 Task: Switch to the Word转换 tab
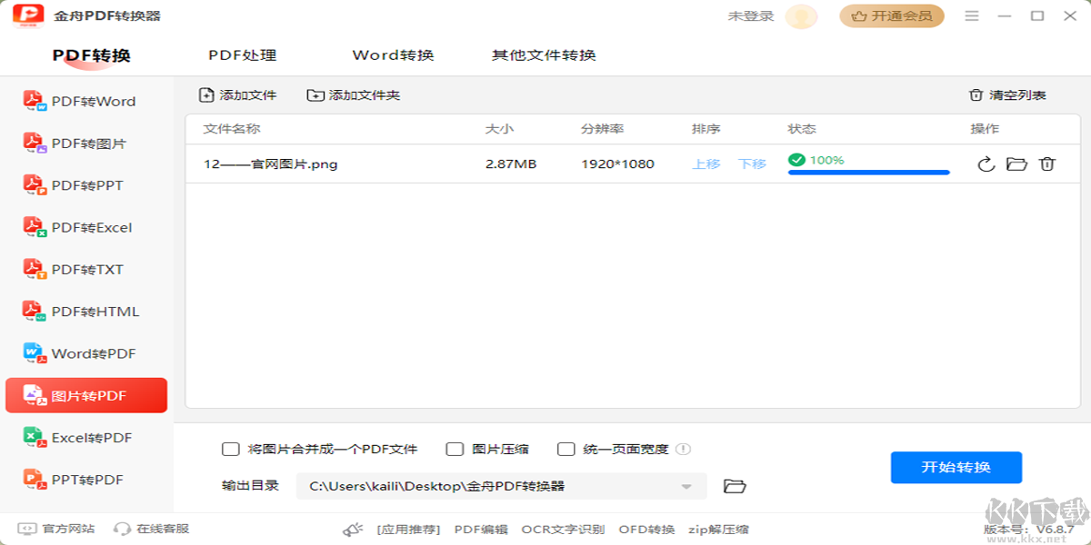(x=391, y=54)
